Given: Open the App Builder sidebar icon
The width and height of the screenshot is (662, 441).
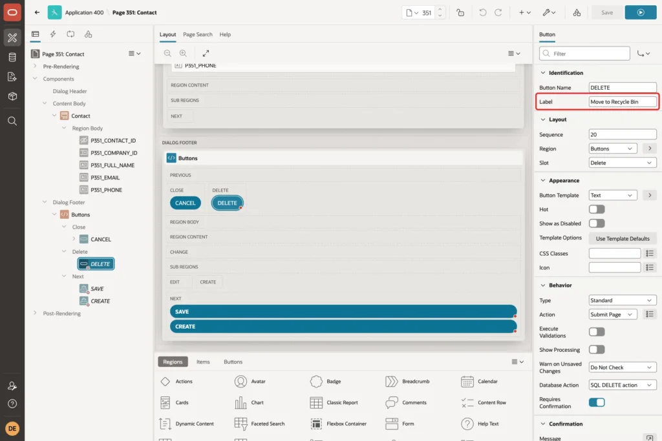Looking at the screenshot, I should 12,37.
